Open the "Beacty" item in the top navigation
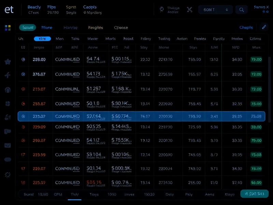This screenshot has width=273, height=205. [34, 7]
